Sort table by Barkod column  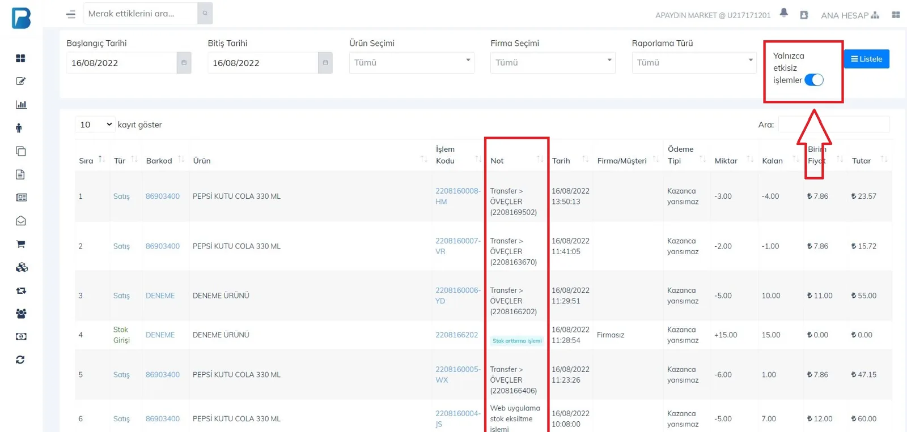tap(164, 161)
